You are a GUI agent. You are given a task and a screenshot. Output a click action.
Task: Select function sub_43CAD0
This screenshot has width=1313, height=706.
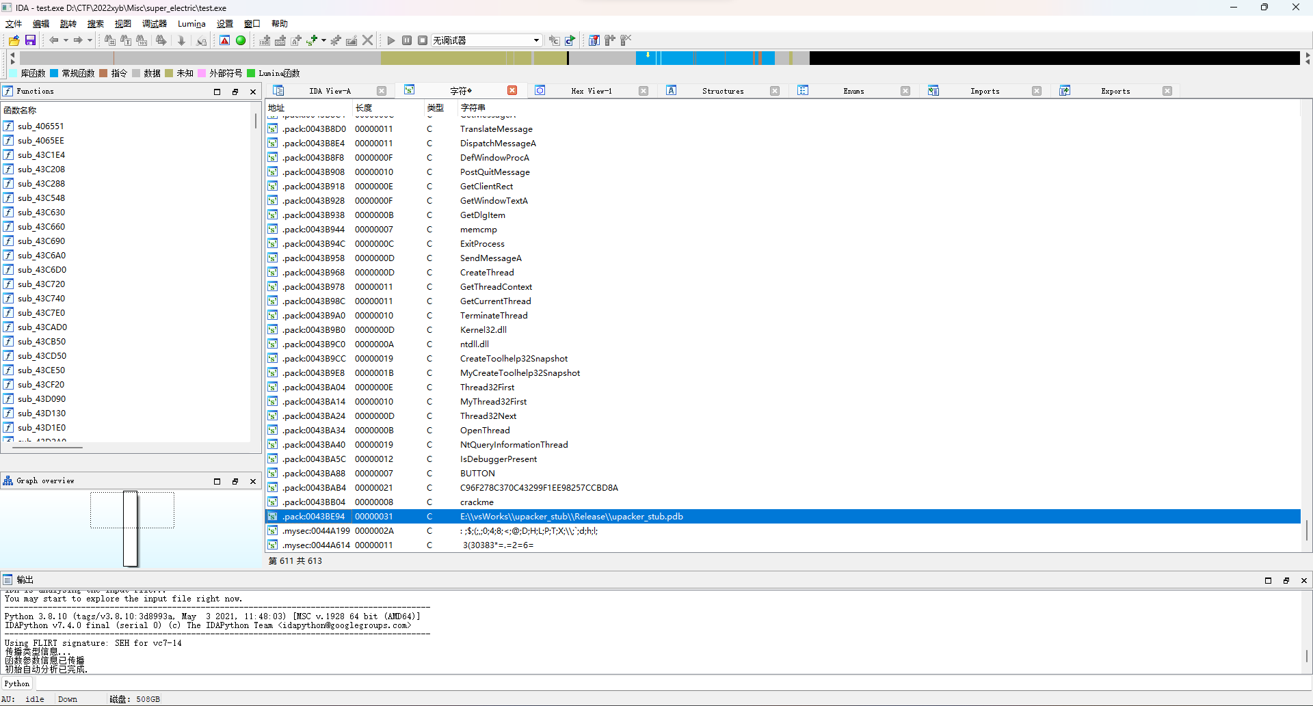coord(127,327)
